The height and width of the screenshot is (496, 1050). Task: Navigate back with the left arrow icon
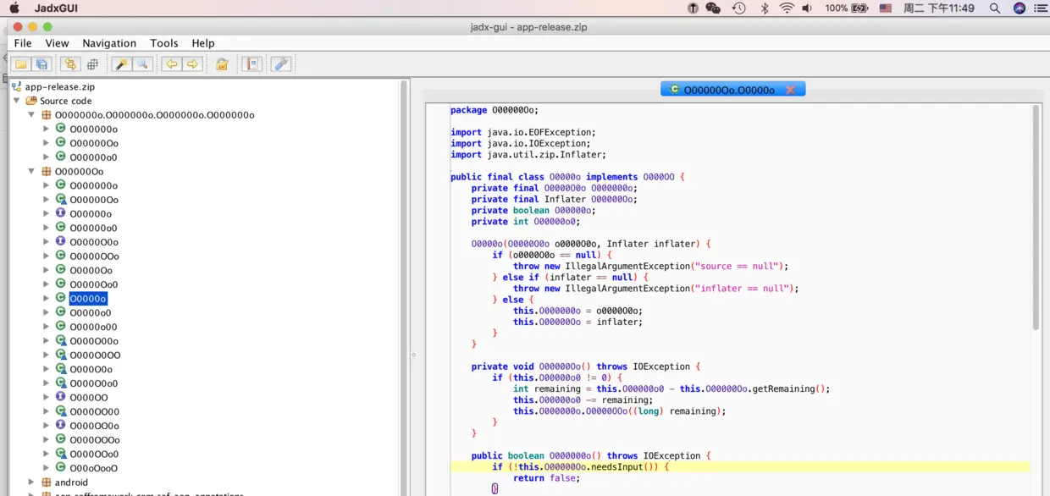click(172, 64)
